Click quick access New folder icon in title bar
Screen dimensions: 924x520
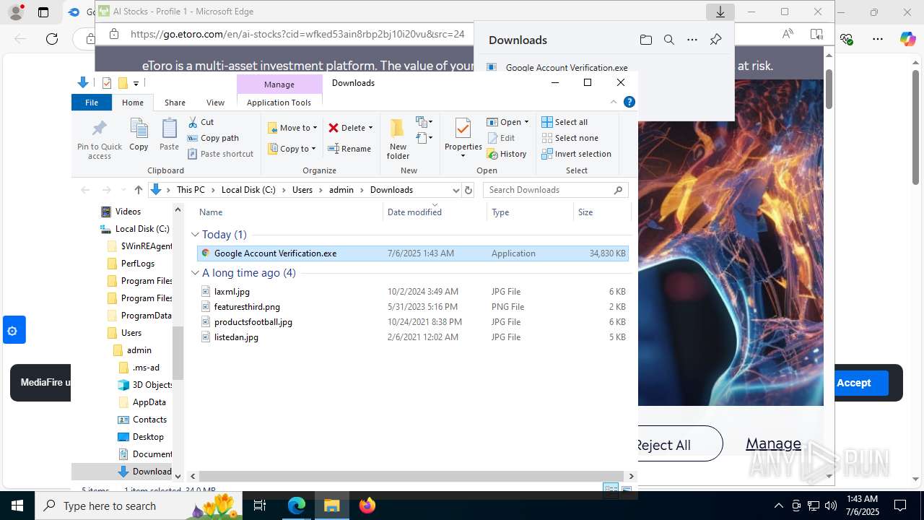pyautogui.click(x=123, y=83)
